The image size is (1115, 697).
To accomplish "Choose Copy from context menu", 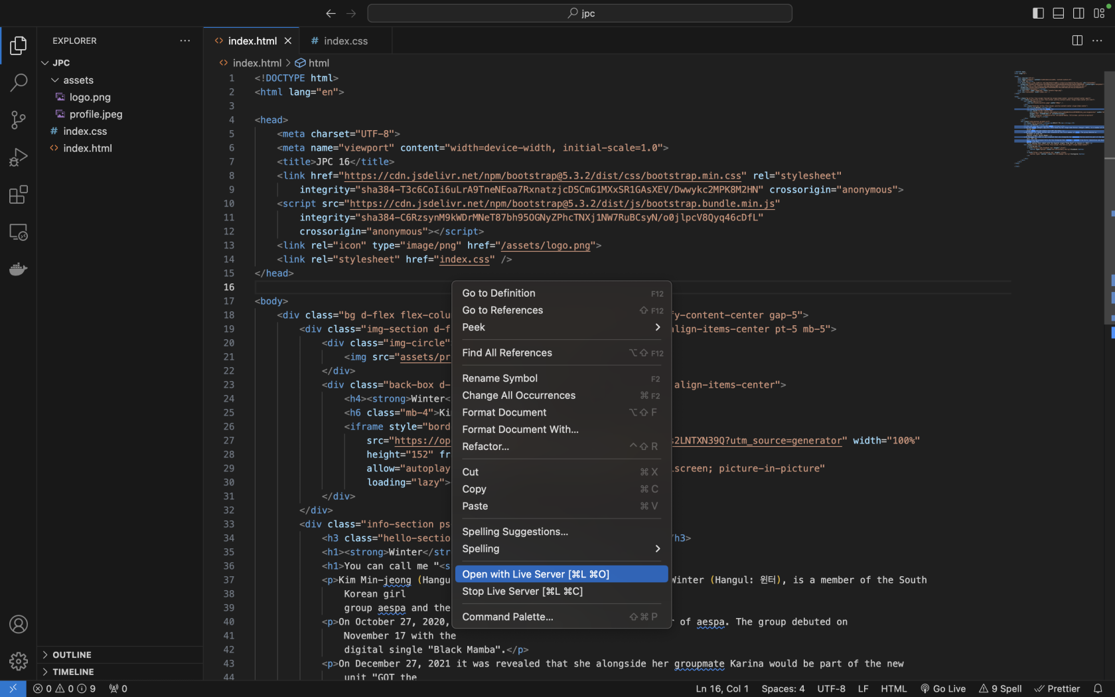I will point(561,489).
